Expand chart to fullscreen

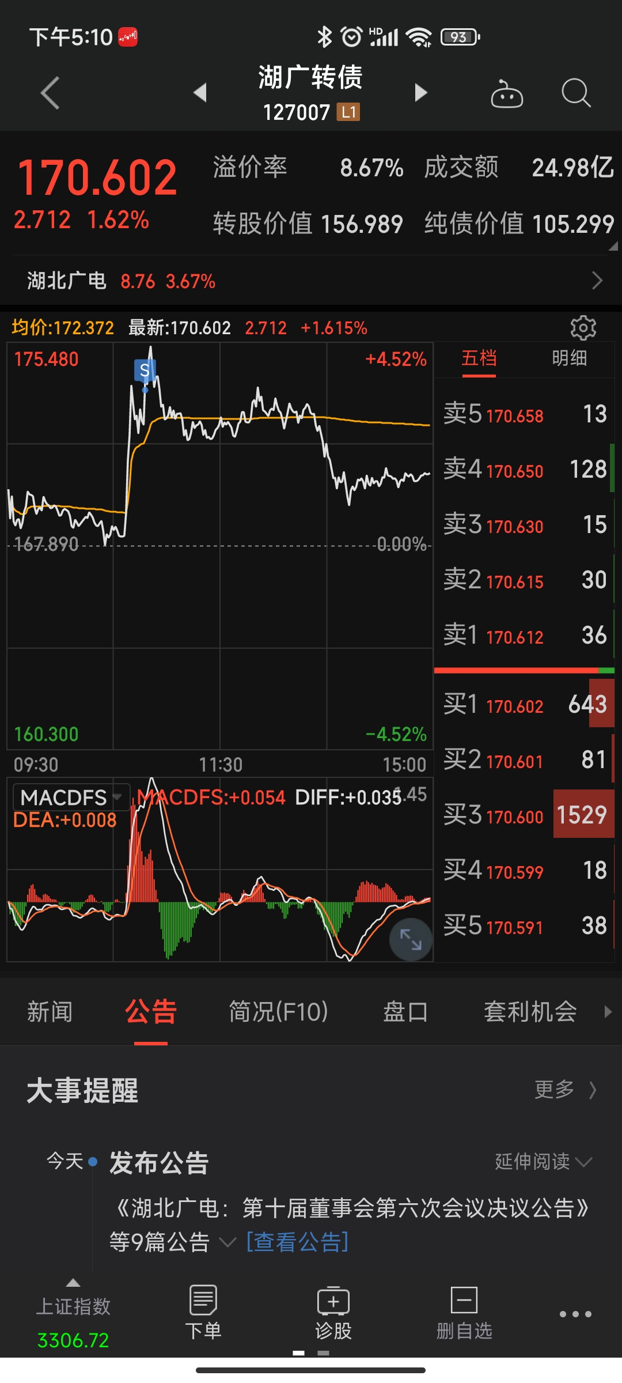click(x=411, y=939)
